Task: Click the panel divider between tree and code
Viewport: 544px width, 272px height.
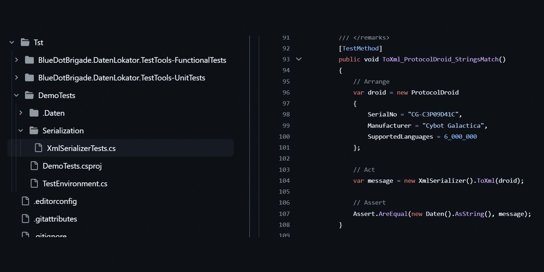Action: pyautogui.click(x=250, y=136)
